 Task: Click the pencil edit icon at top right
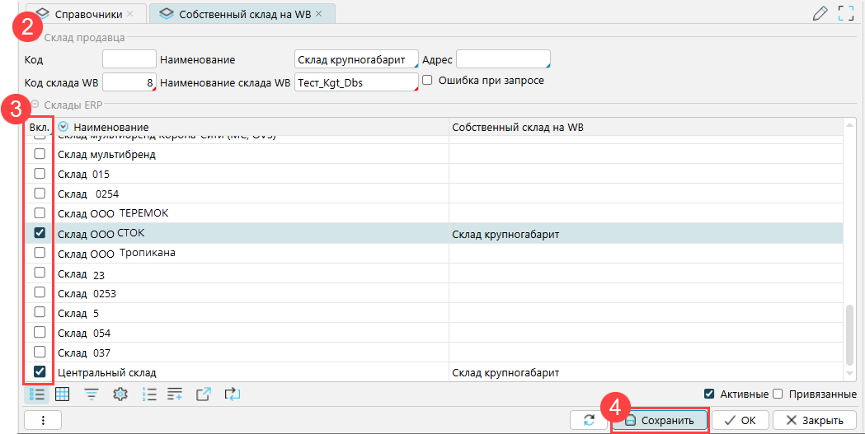[x=820, y=12]
